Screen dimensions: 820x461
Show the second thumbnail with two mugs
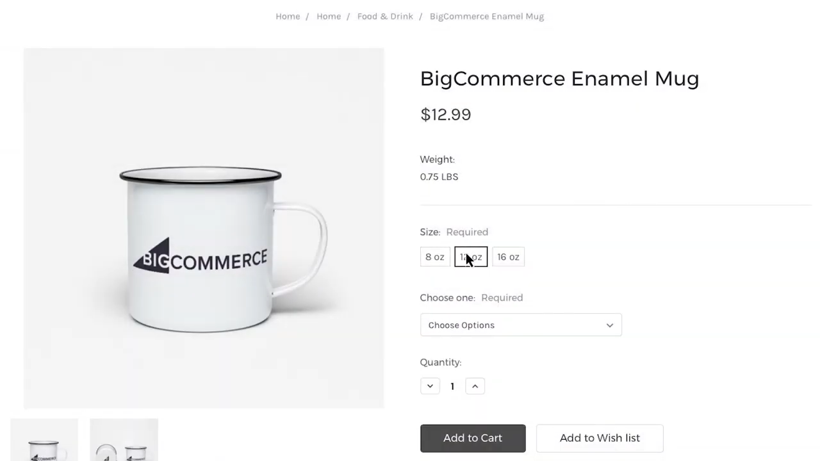124,442
